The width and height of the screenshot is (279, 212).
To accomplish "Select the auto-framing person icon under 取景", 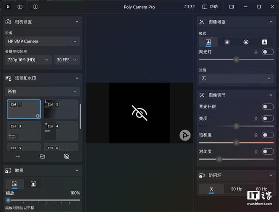I will click(33, 184).
